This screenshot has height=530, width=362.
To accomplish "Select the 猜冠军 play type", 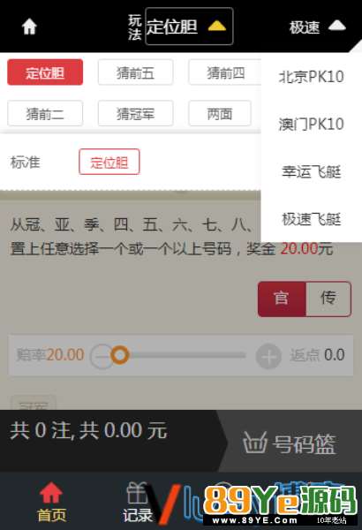I will pos(136,114).
